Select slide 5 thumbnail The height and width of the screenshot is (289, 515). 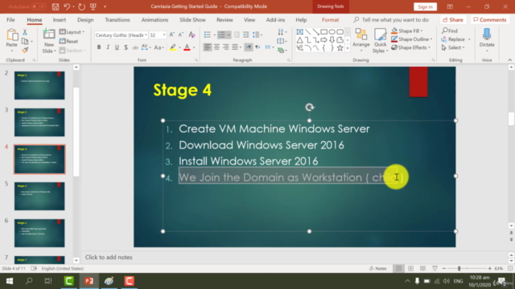pos(39,196)
